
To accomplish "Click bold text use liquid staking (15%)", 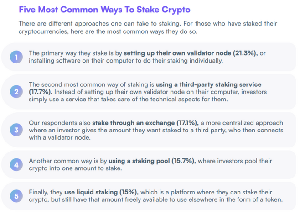I will (x=101, y=192).
